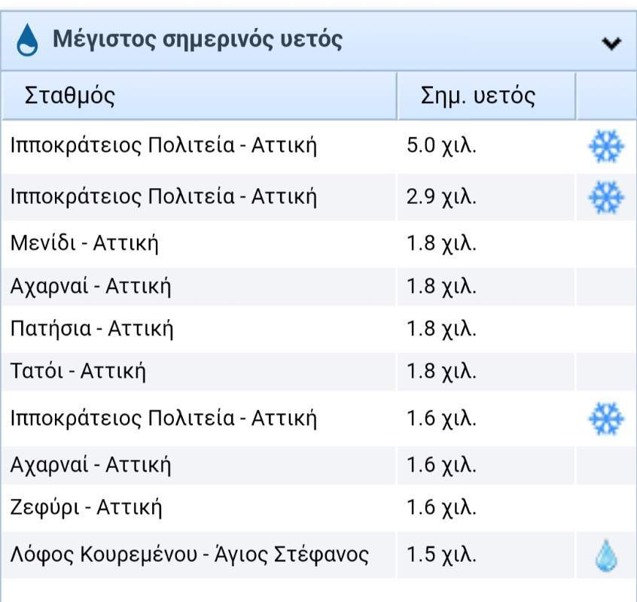Select the Μενίδι - Αττική station

84,243
